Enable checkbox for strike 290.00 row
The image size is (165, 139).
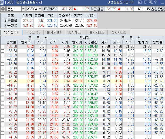pyautogui.click(x=3, y=137)
